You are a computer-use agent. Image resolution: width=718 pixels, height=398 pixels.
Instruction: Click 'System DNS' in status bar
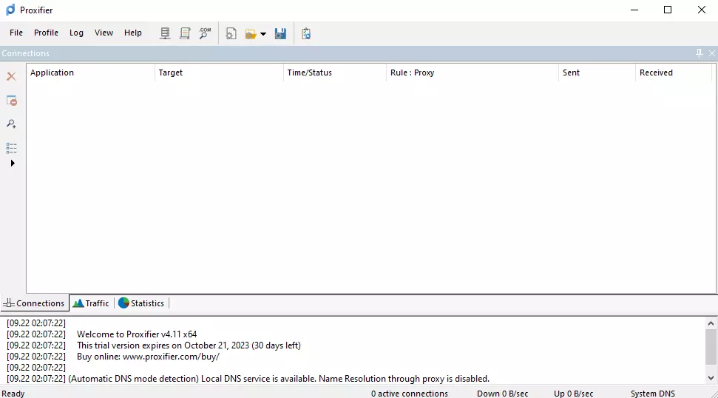tap(652, 394)
